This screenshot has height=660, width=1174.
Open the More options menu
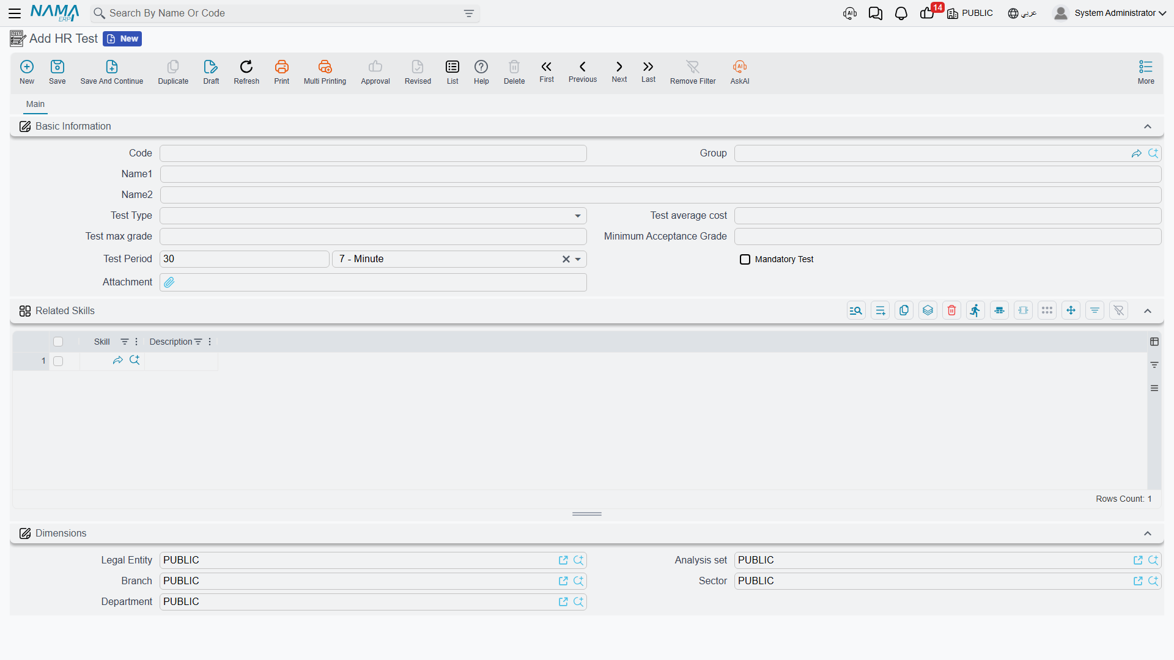pyautogui.click(x=1146, y=72)
